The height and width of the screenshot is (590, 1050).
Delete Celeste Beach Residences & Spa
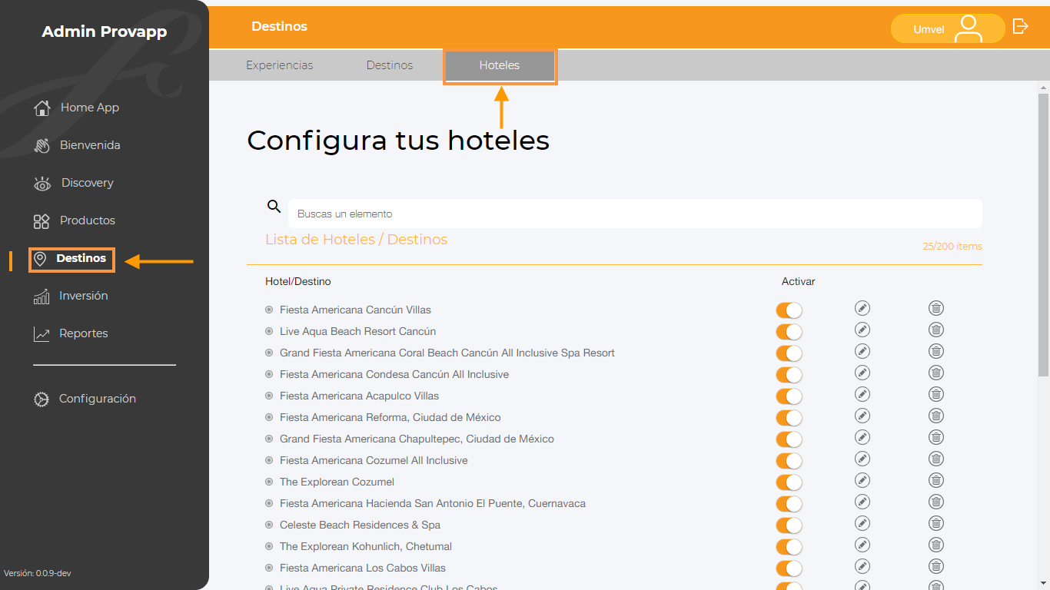click(936, 523)
